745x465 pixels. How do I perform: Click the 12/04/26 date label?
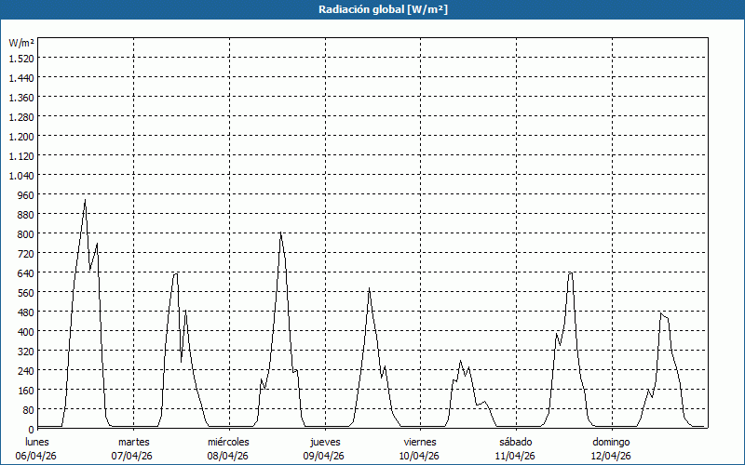point(611,455)
